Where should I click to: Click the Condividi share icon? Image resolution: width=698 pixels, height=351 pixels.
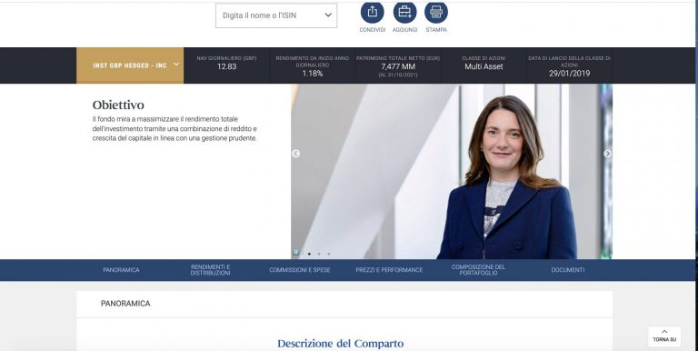click(372, 12)
